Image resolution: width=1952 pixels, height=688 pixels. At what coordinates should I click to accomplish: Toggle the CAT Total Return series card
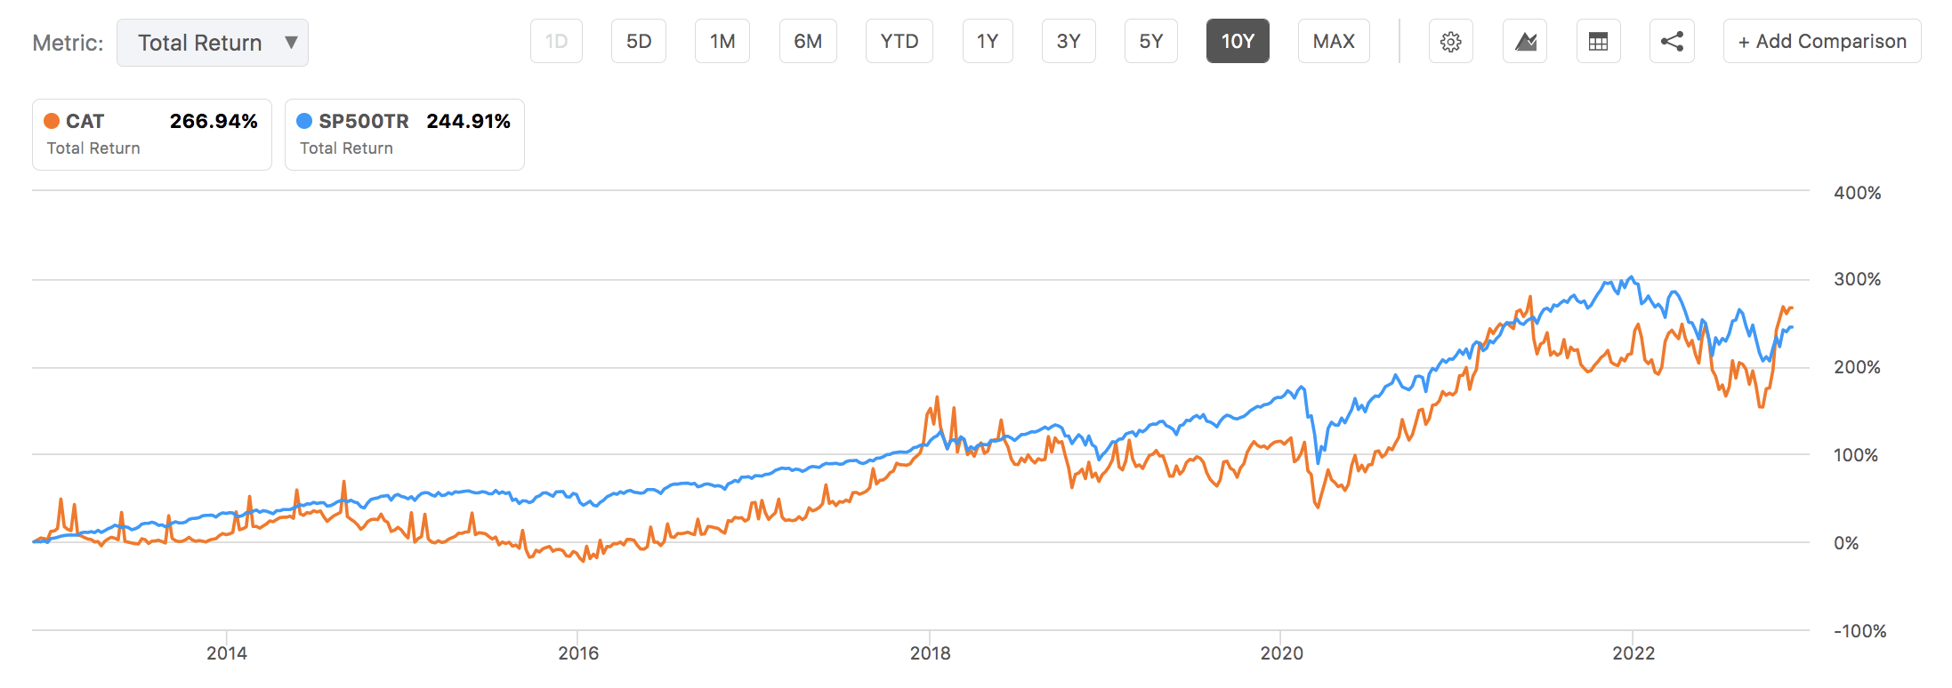coord(152,134)
